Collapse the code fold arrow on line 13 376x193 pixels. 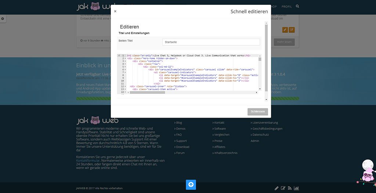(x=125, y=89)
